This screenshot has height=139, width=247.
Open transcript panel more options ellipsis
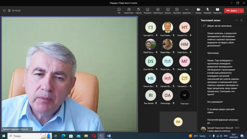[236, 20]
